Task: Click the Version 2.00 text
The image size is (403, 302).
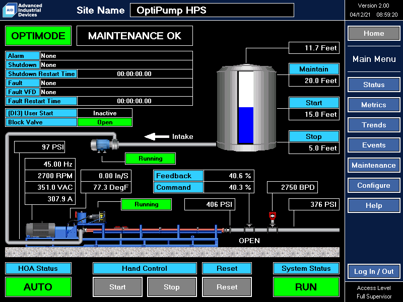Action: pos(374,6)
